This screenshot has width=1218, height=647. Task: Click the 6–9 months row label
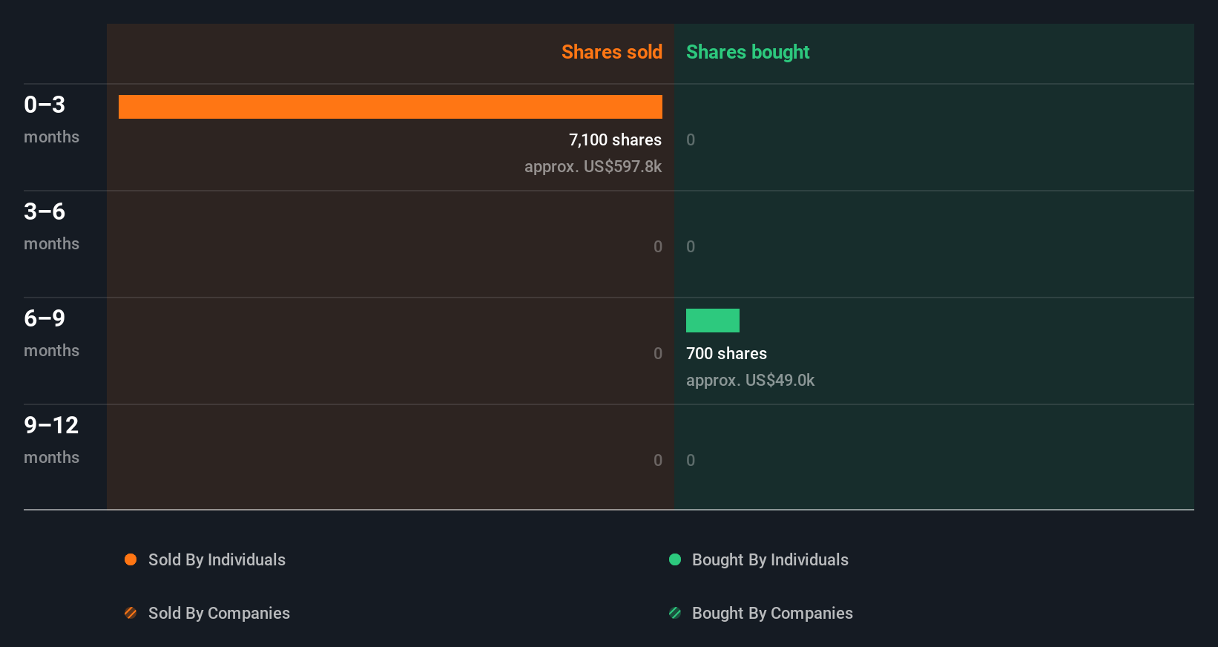point(51,332)
